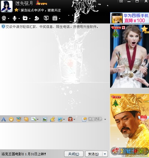Viewport: 149px width, 158px height.
Task: Open the red toolbox icon
Action: point(70,119)
